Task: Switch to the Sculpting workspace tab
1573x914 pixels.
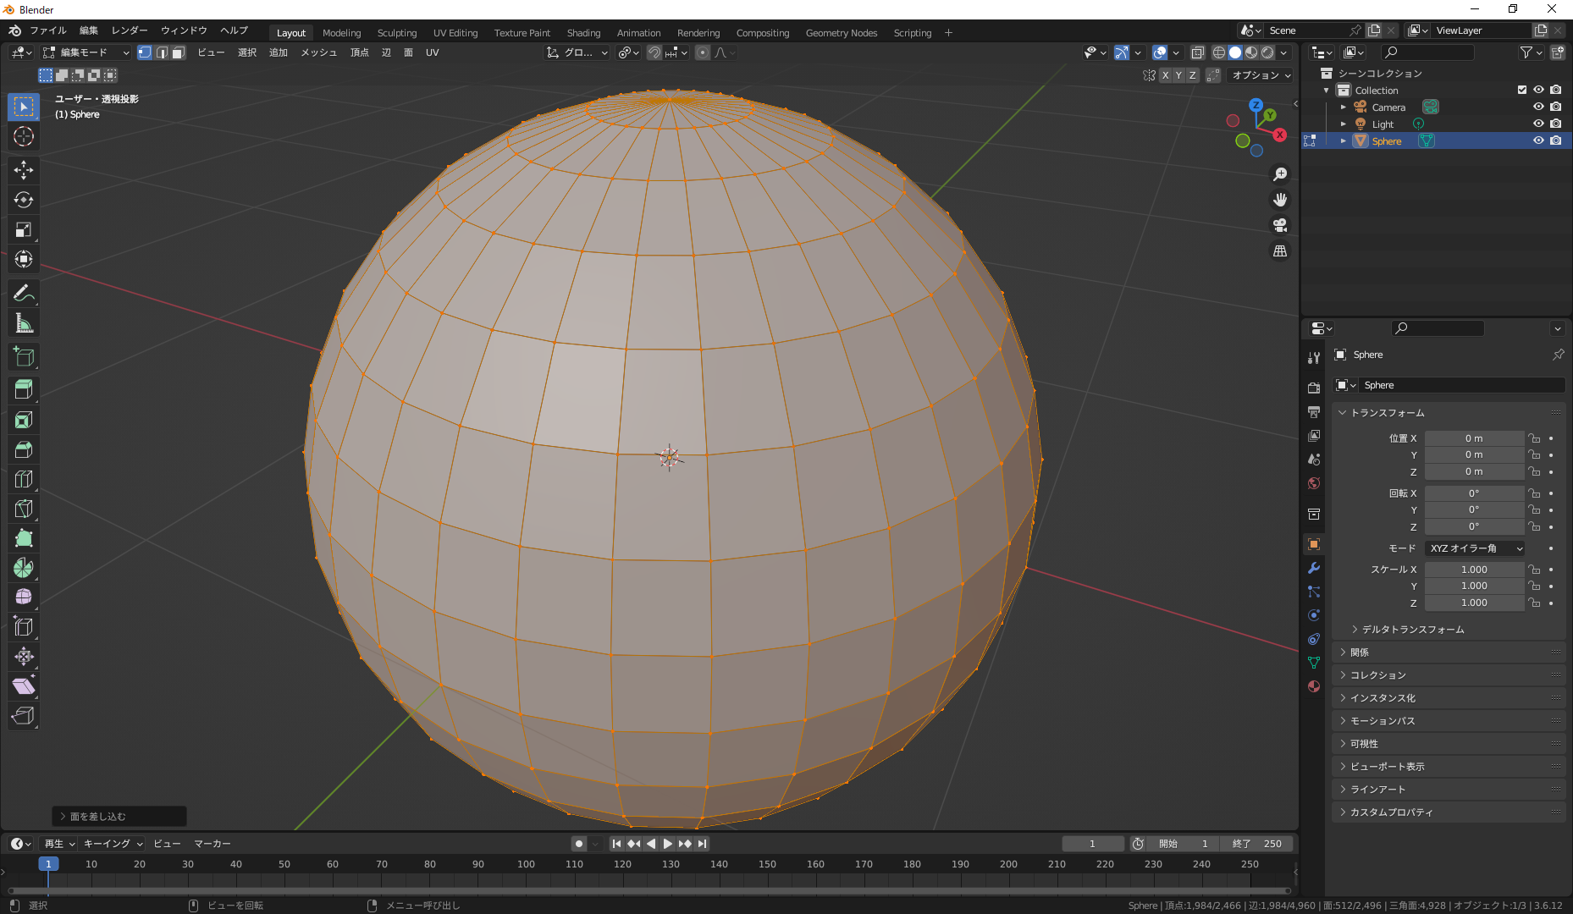Action: tap(396, 33)
